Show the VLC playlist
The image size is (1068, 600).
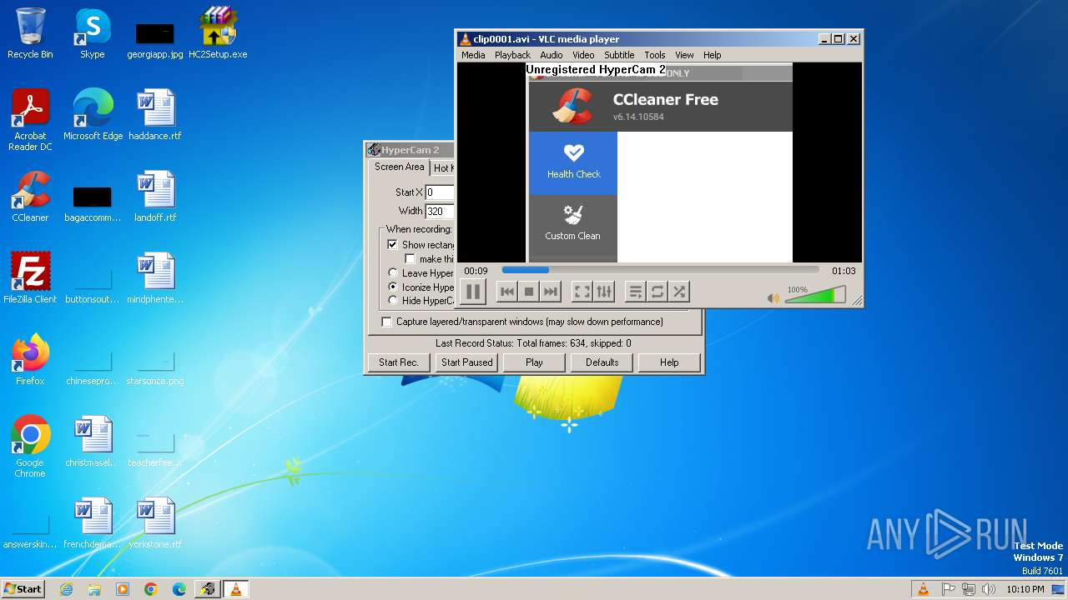tap(636, 292)
